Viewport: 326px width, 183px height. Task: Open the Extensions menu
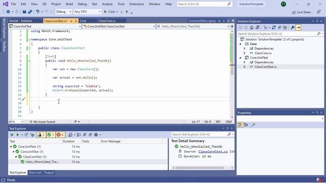(137, 4)
